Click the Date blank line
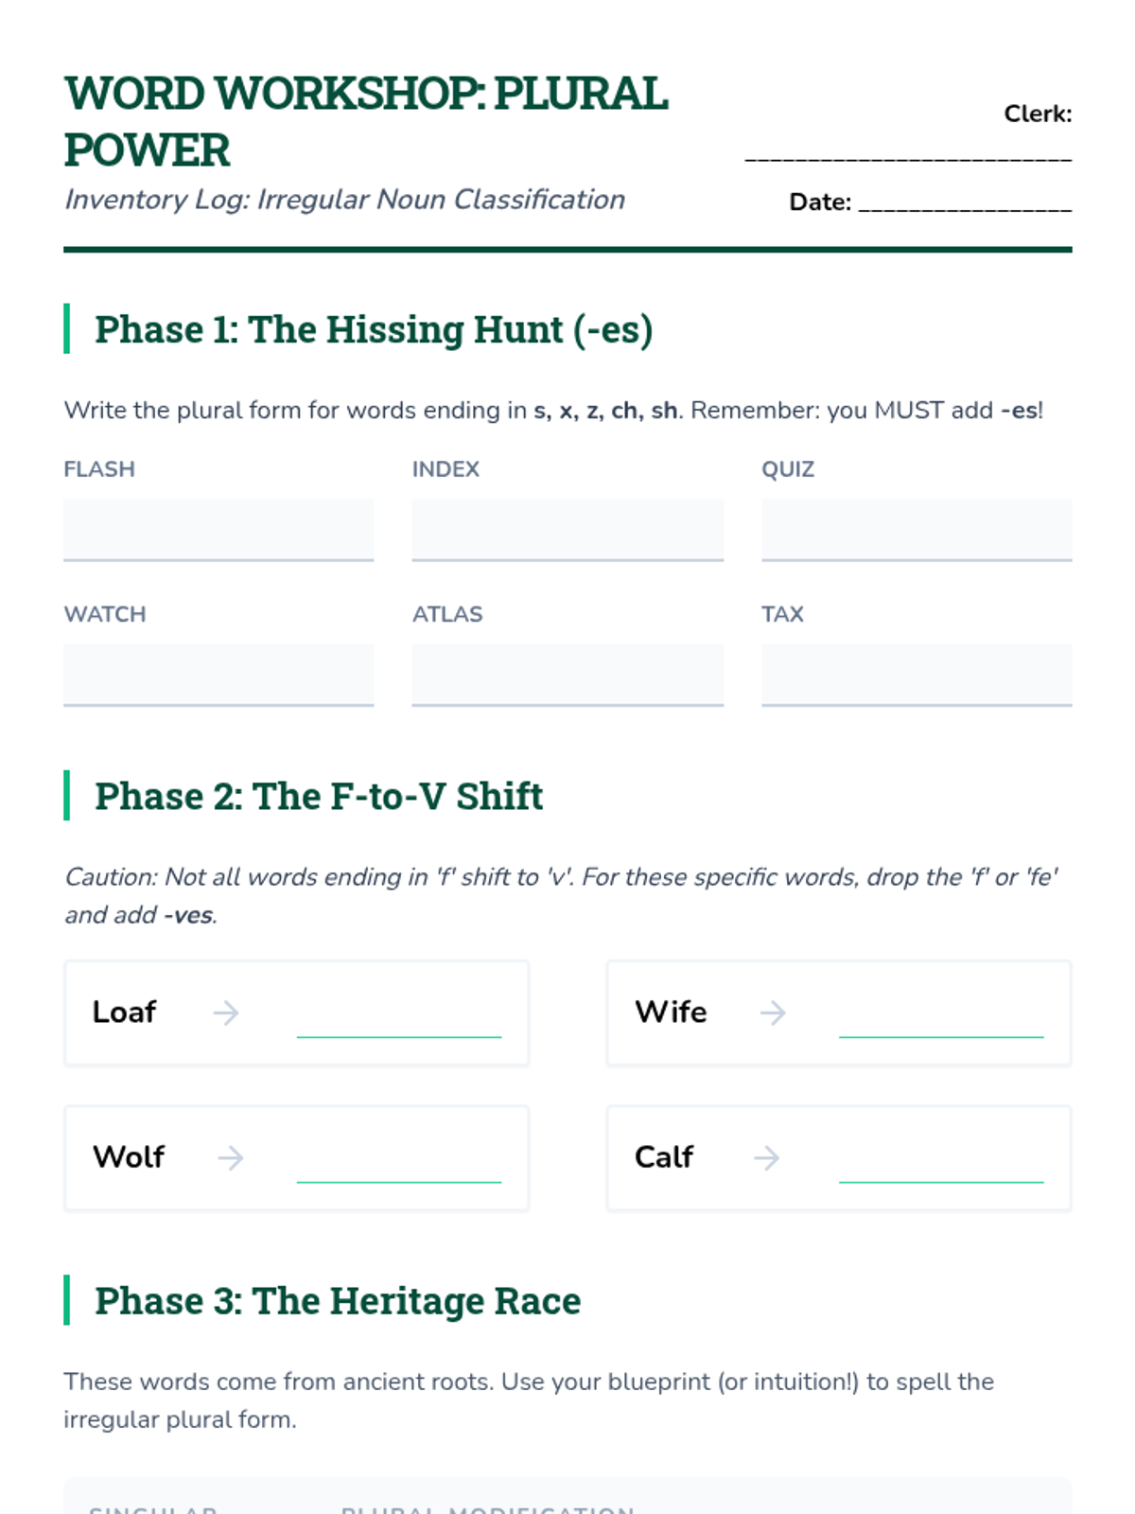1135x1514 pixels. 965,202
